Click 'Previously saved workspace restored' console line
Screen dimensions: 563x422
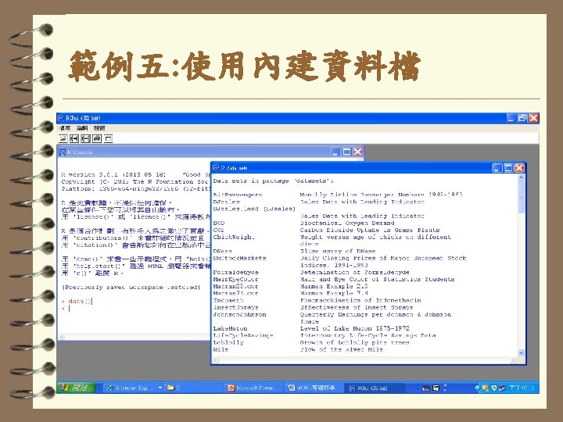coord(131,287)
